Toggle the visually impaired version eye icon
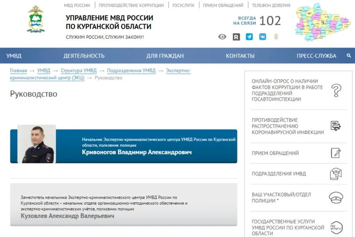 click(222, 37)
